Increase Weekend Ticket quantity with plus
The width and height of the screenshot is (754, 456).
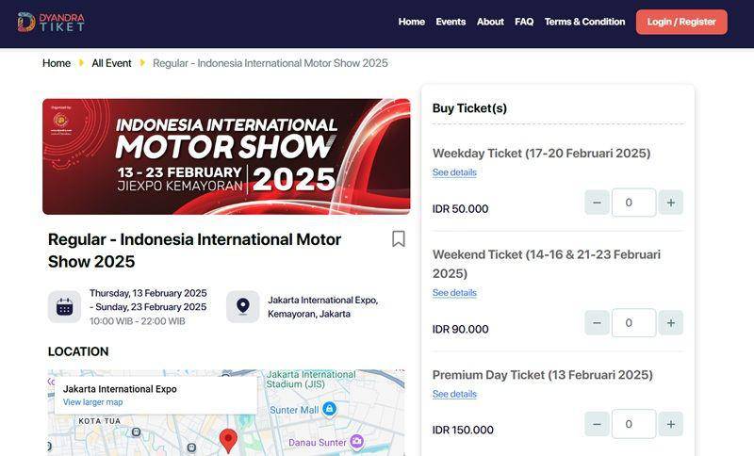(670, 323)
